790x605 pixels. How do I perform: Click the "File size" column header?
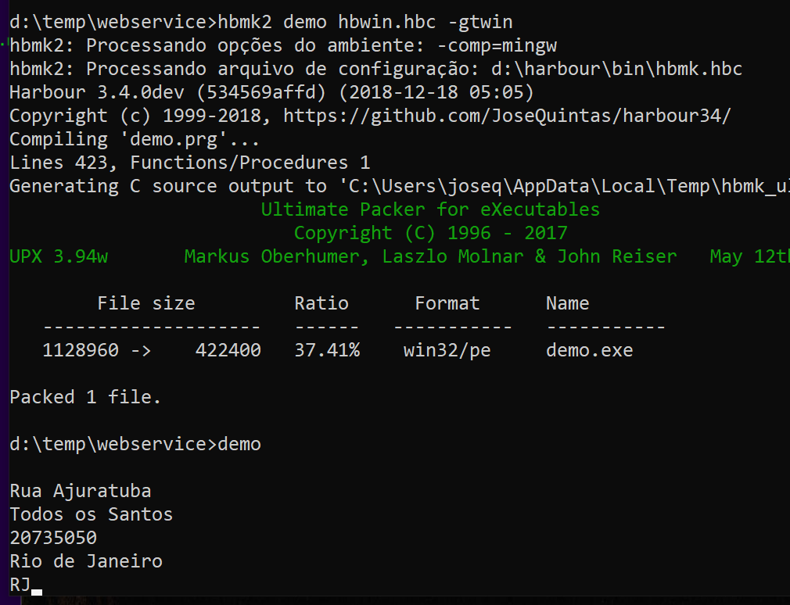146,303
